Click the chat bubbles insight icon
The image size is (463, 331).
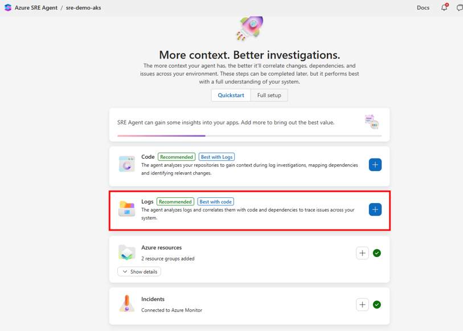(372, 122)
